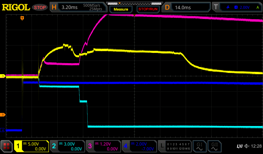Open the function navigation menu icon
263x154 pixels.
point(7,146)
